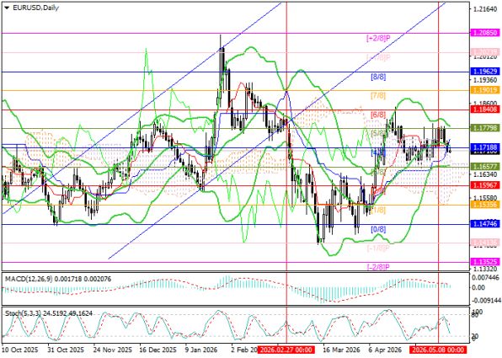The height and width of the screenshot is (358, 502).
Task: Click the EURUSD,Daily chart title
Action: tap(35, 8)
